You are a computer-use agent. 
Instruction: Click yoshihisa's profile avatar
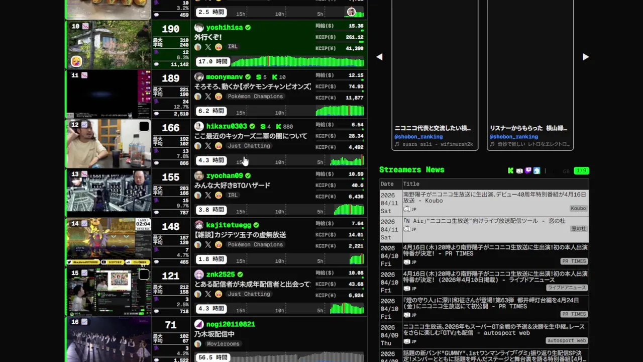coord(199,27)
